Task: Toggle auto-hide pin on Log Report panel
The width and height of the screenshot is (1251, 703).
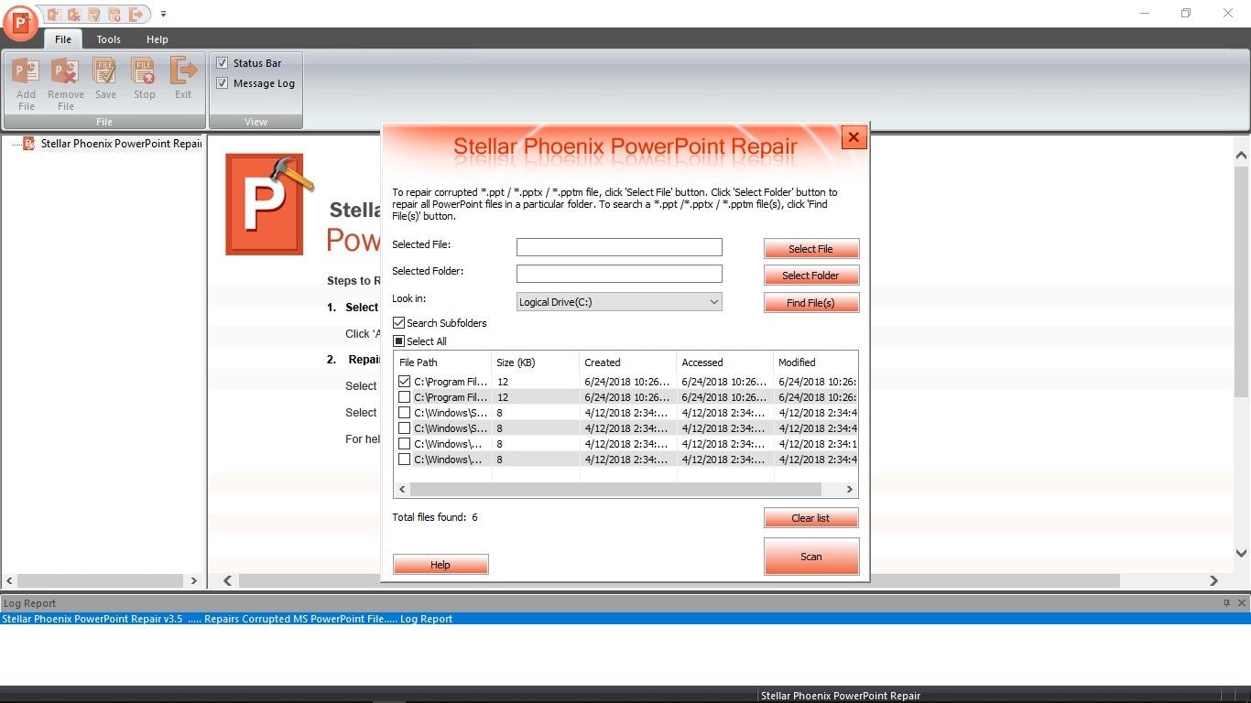Action: [1227, 603]
